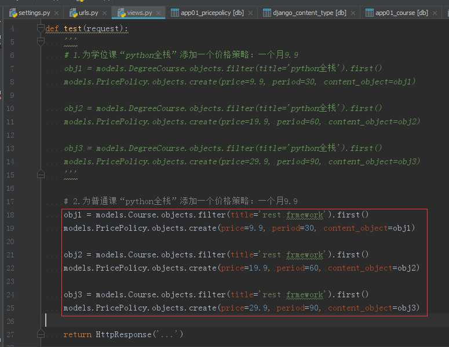Click the commented PricePolicy create with price=9.9
This screenshot has width=449, height=347.
(240, 82)
